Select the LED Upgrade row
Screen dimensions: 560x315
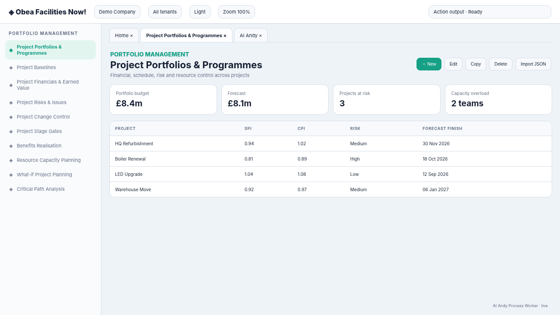[331, 174]
